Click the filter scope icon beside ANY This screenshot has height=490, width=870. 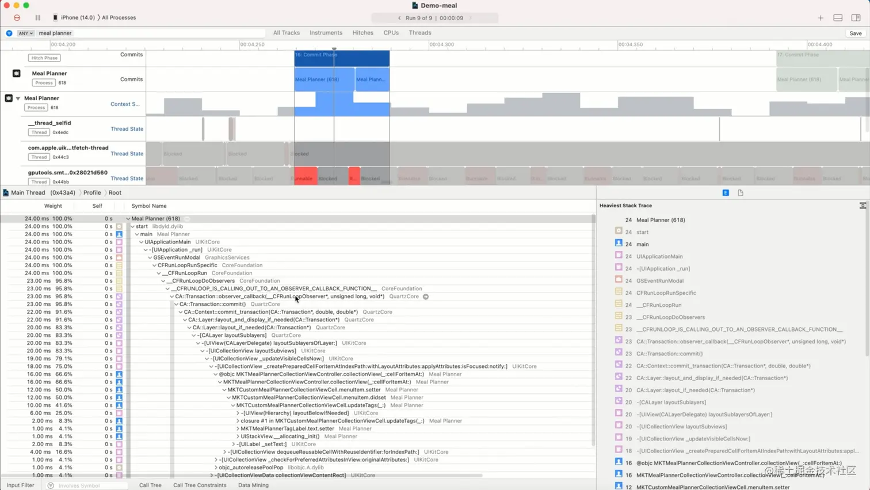tap(9, 33)
